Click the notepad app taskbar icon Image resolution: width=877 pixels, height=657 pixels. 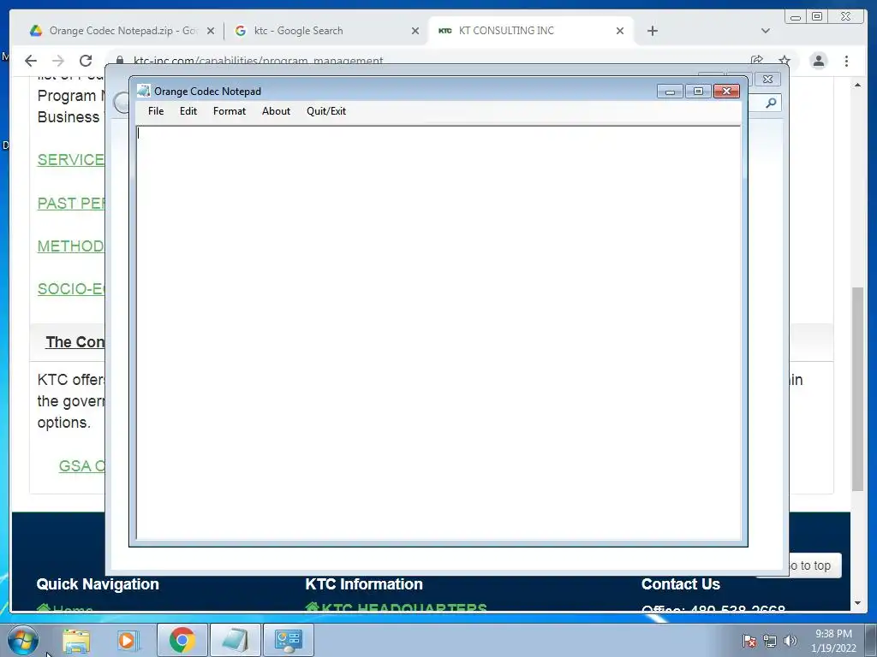235,640
